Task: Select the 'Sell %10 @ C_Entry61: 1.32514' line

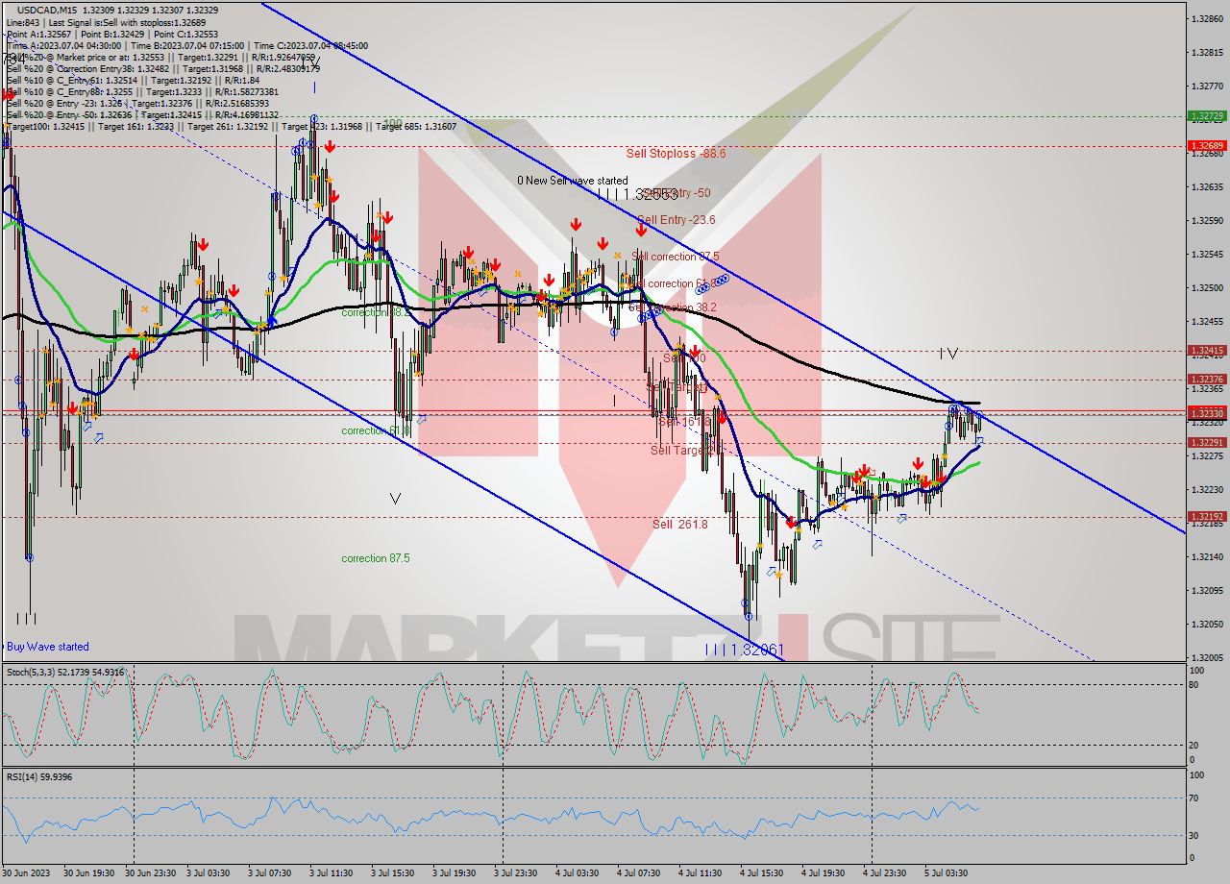Action: (x=133, y=80)
